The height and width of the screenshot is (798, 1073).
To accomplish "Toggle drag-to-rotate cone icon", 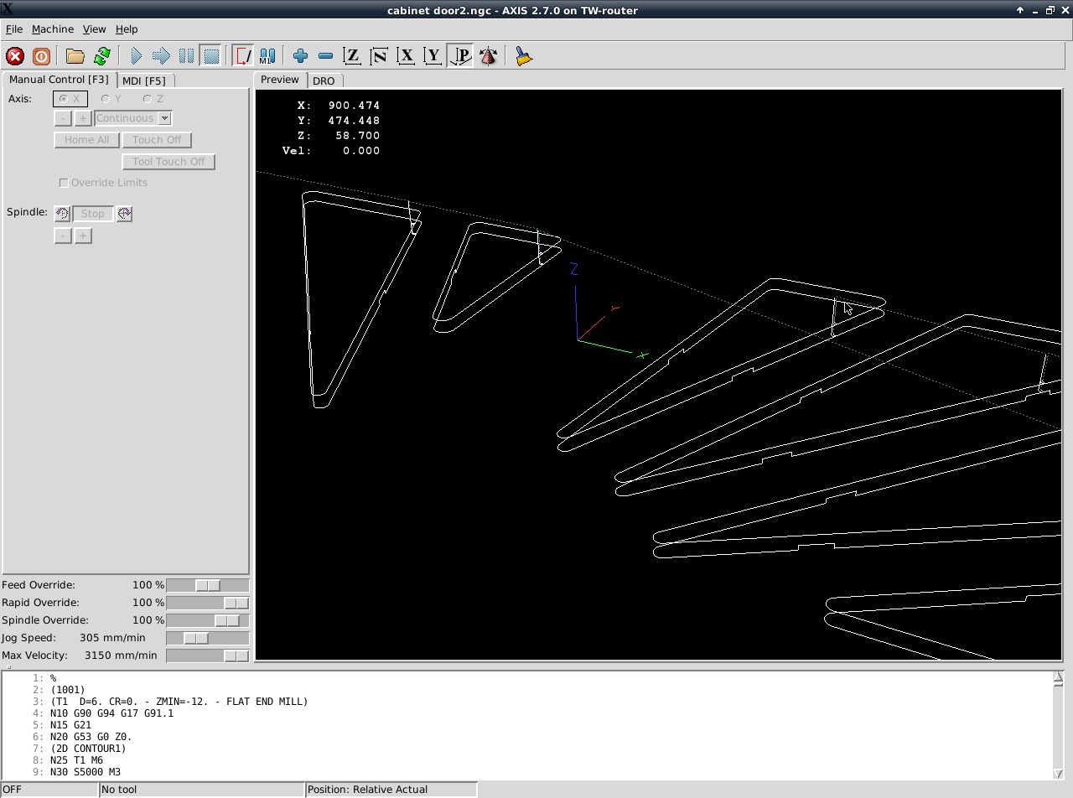I will 488,56.
